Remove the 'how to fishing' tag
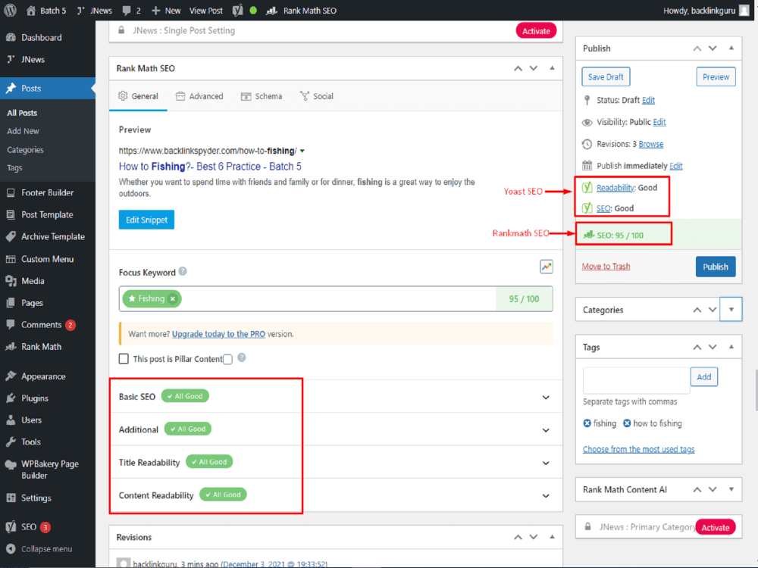The width and height of the screenshot is (758, 568). tap(627, 423)
